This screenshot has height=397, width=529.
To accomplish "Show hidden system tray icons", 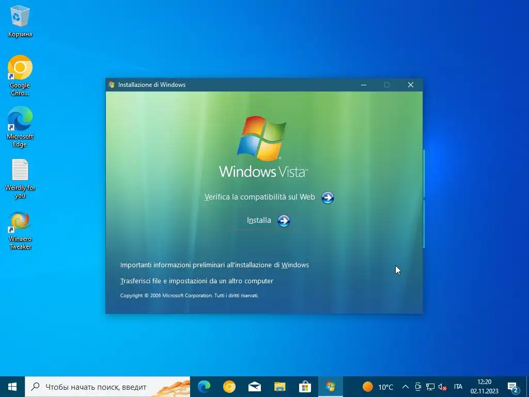I will coord(406,387).
